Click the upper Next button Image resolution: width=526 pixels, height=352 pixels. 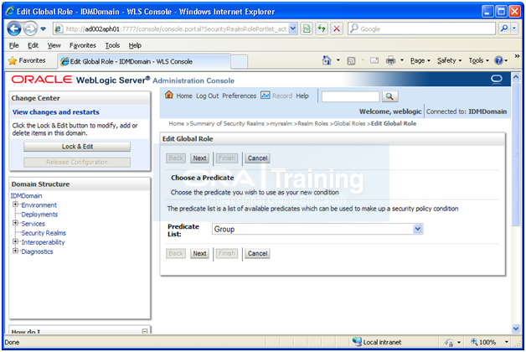click(199, 158)
